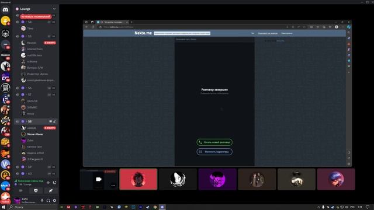Open a new tab in the streamed browser

(x=131, y=22)
